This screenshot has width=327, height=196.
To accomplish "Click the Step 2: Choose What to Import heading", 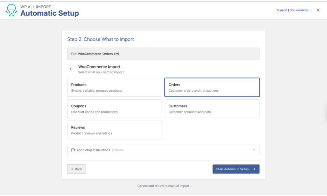I will (x=100, y=39).
